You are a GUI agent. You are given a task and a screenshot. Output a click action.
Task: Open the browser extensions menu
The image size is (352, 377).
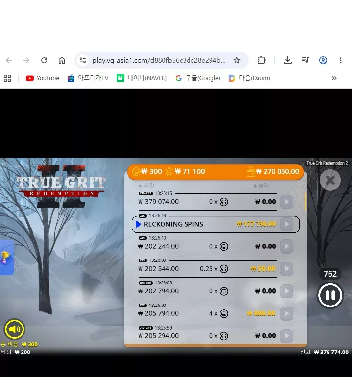click(261, 60)
